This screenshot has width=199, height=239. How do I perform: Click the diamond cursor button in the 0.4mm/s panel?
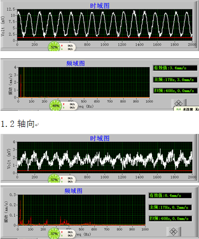coord(173,231)
